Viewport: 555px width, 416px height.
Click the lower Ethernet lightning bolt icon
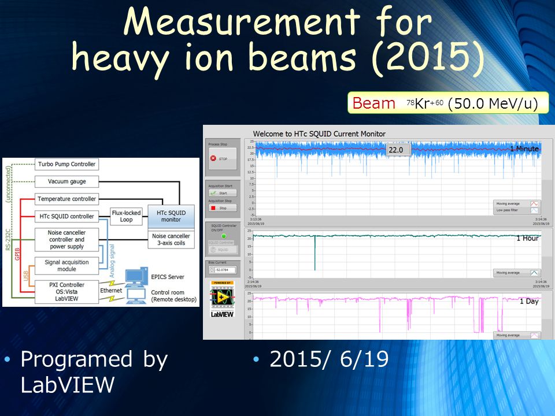point(112,299)
